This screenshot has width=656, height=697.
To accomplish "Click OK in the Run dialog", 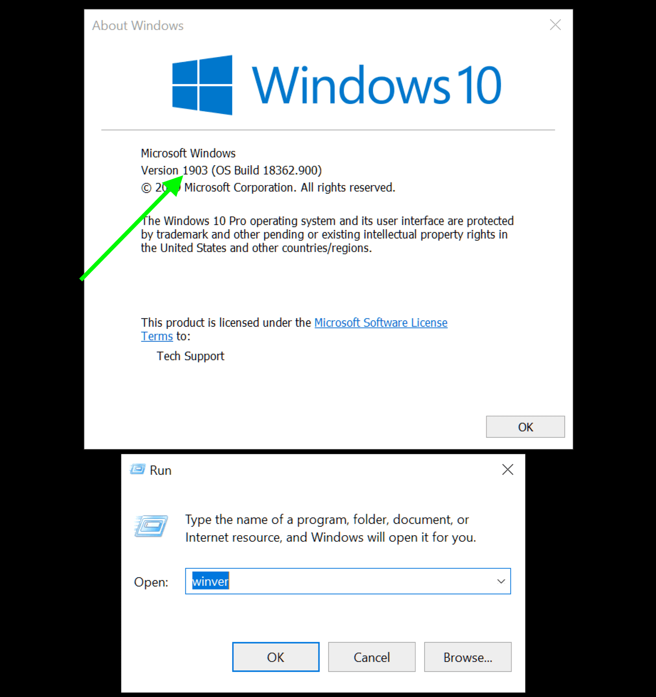I will (x=276, y=657).
